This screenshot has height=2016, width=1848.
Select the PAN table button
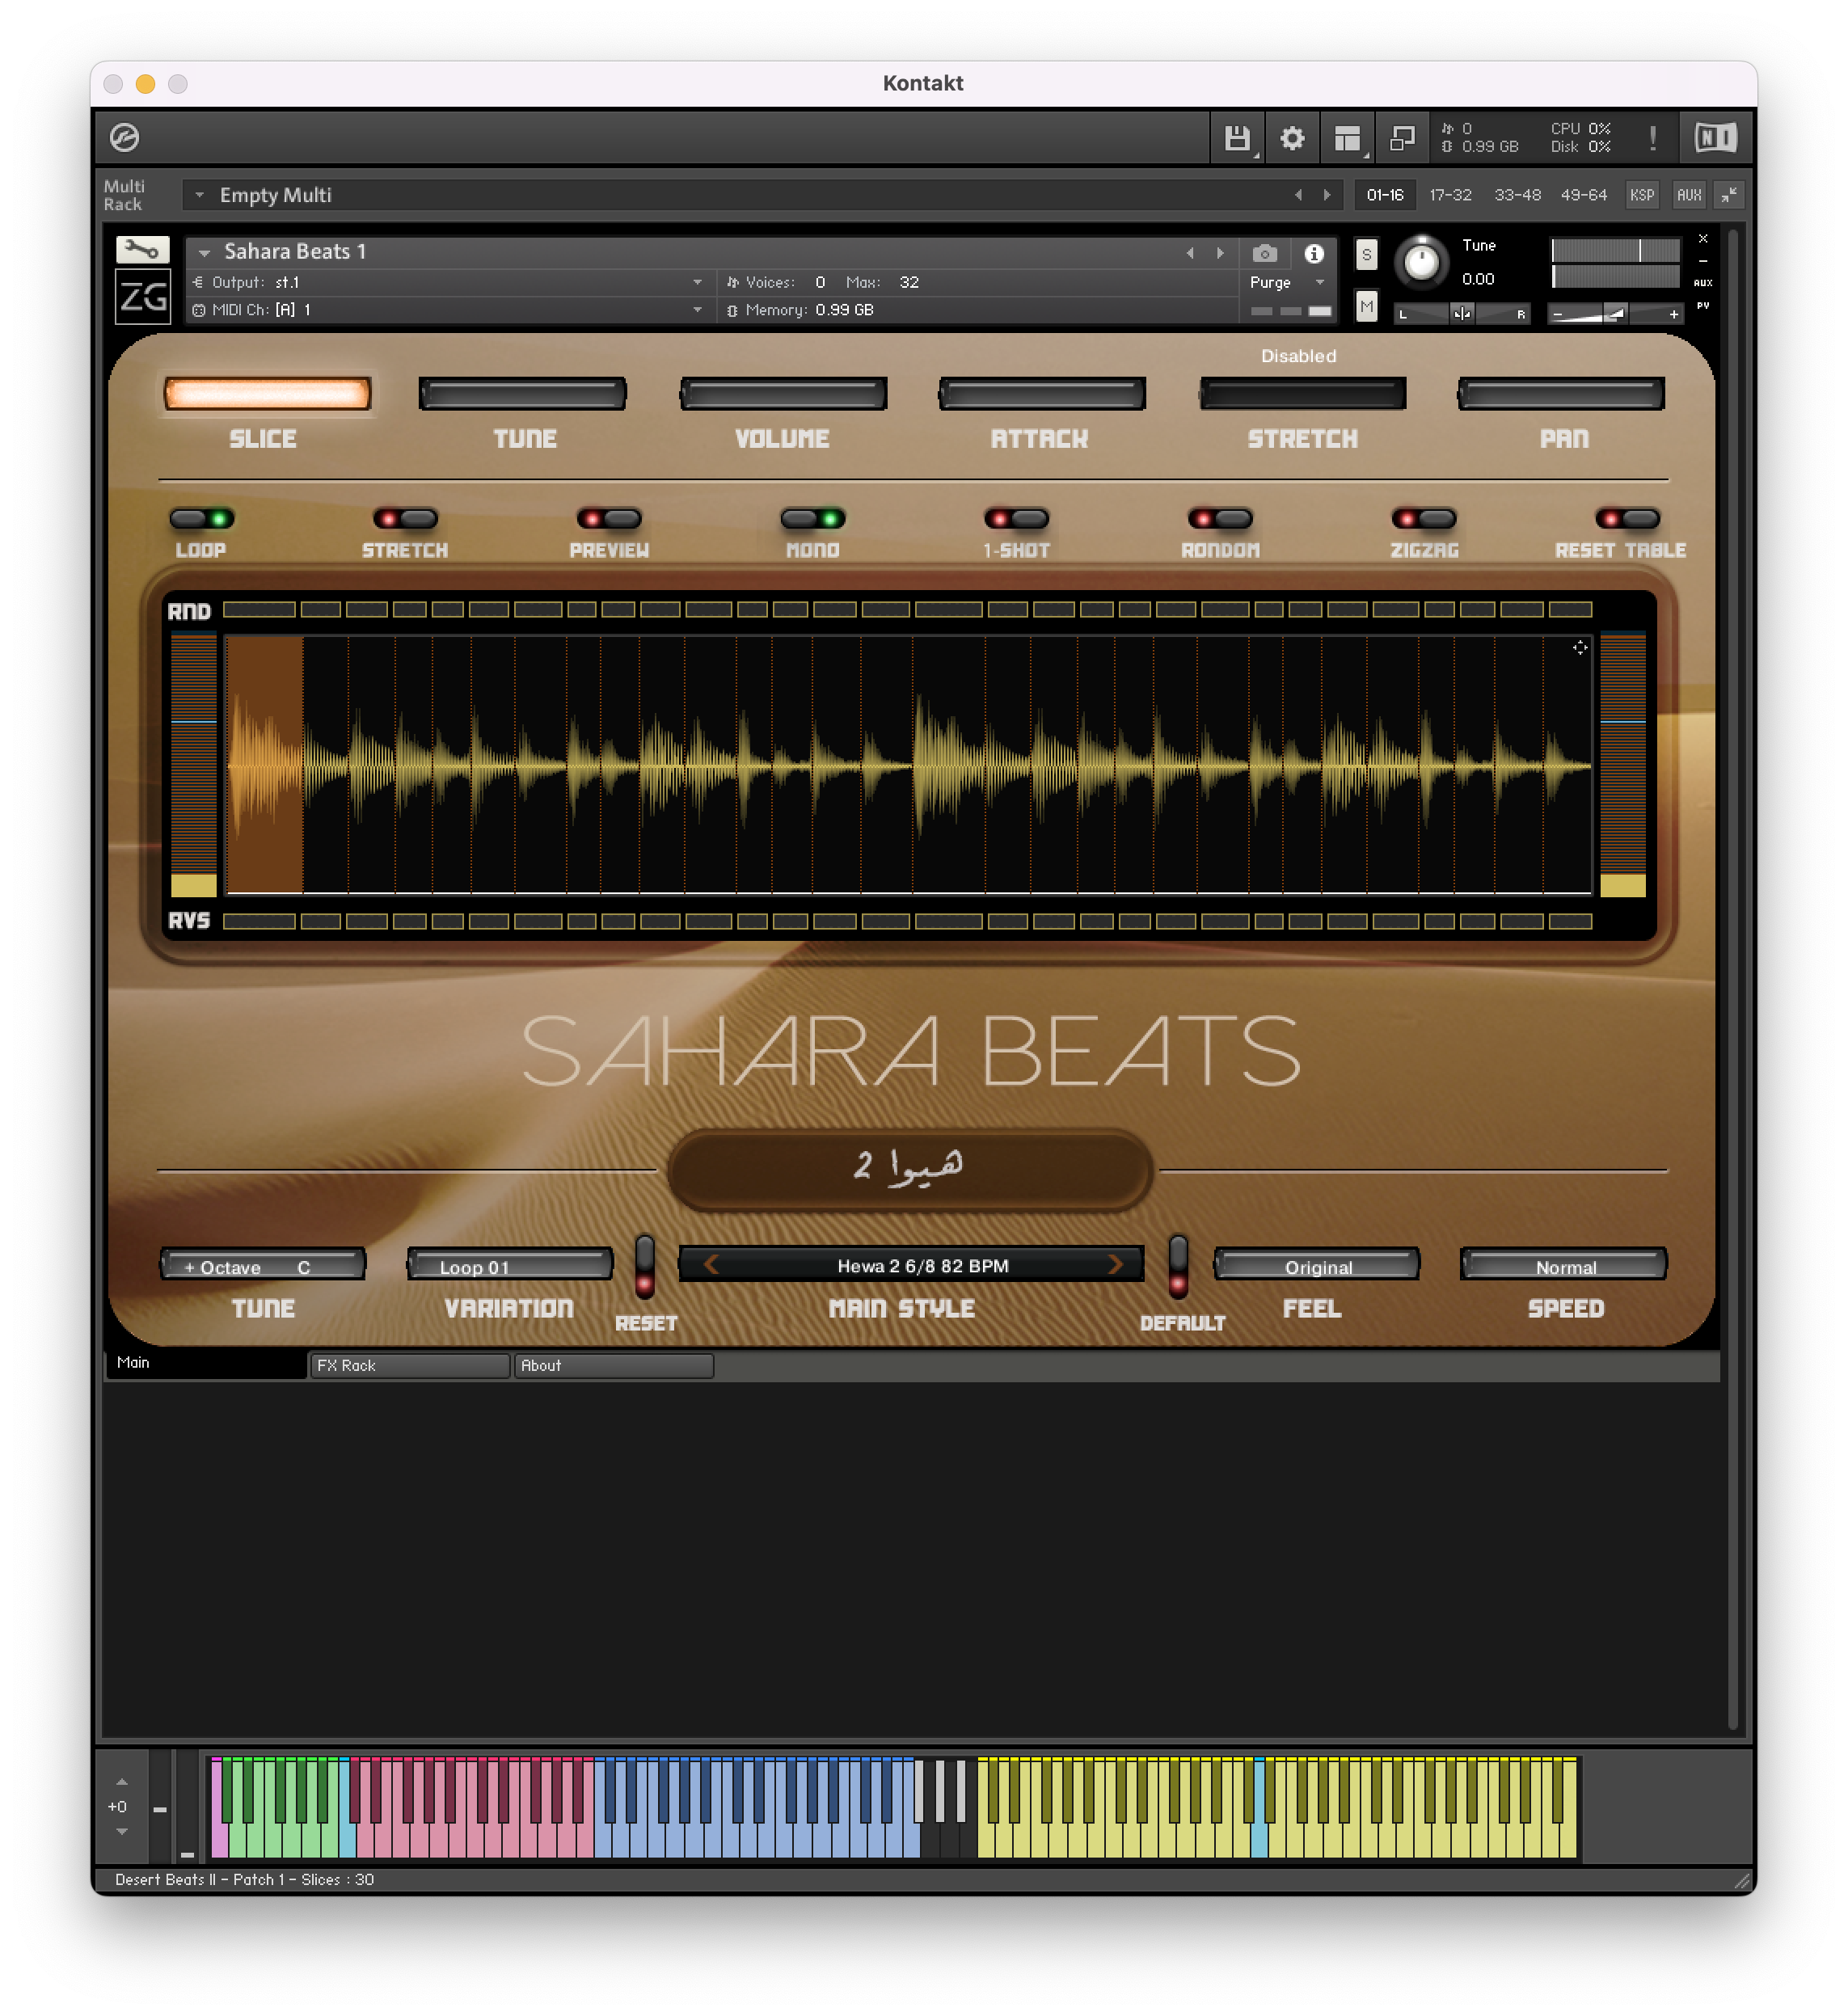click(1561, 394)
